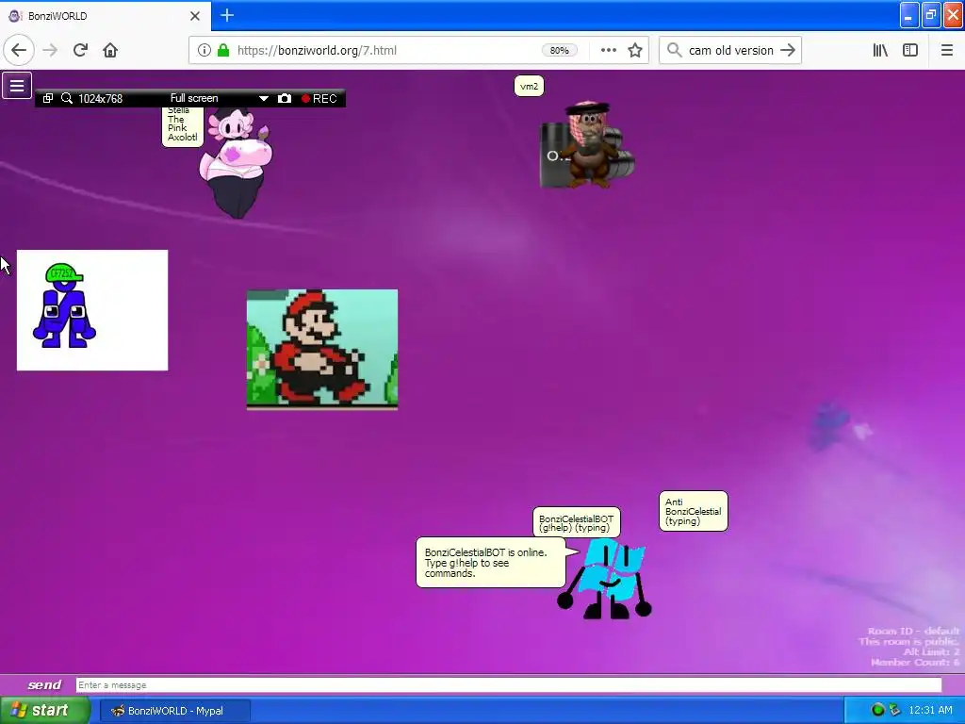Click the blue character with green cap

pos(64,306)
